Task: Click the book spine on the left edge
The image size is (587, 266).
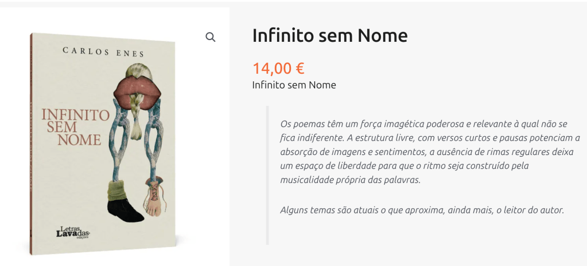Action: coord(32,143)
